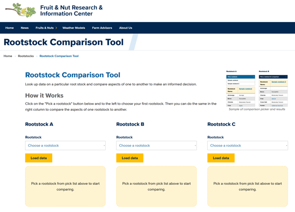The height and width of the screenshot is (212, 295).
Task: Open Rootstock B dropdown list
Action: pos(157,145)
